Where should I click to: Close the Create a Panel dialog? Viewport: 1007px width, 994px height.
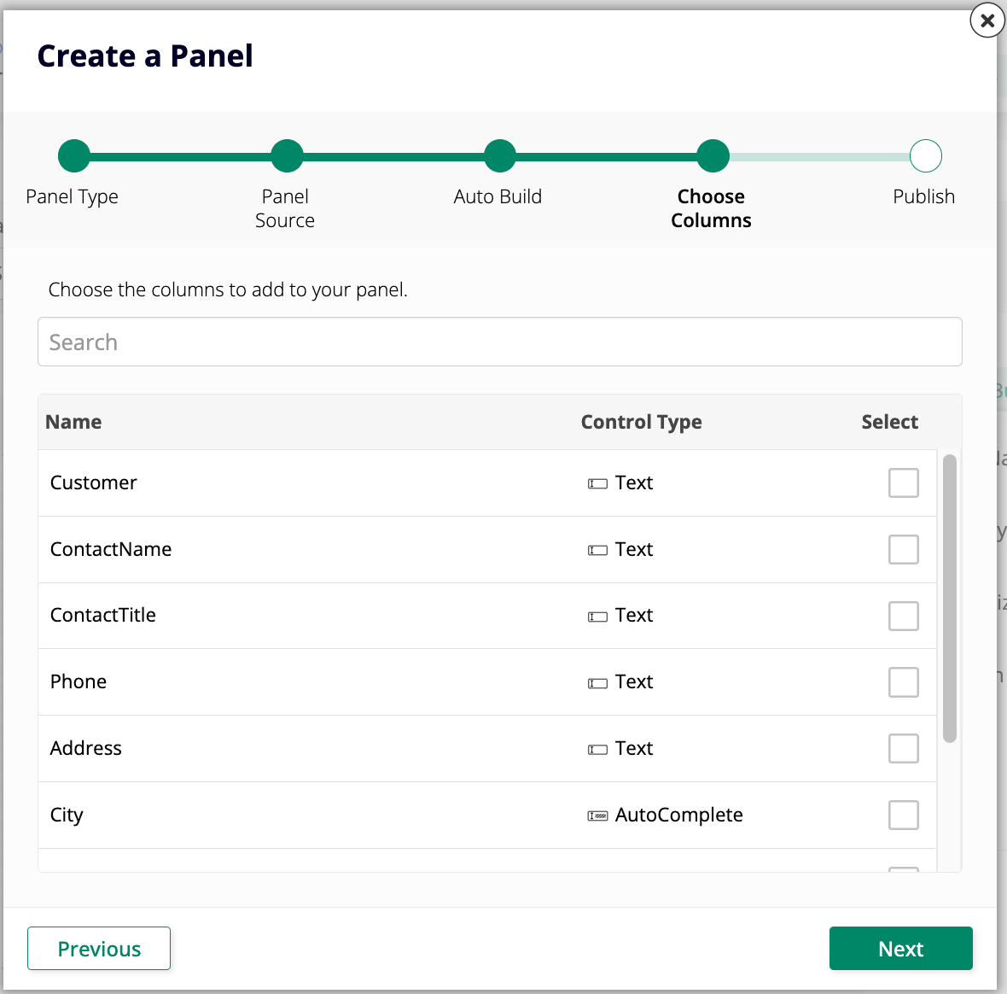pos(987,20)
